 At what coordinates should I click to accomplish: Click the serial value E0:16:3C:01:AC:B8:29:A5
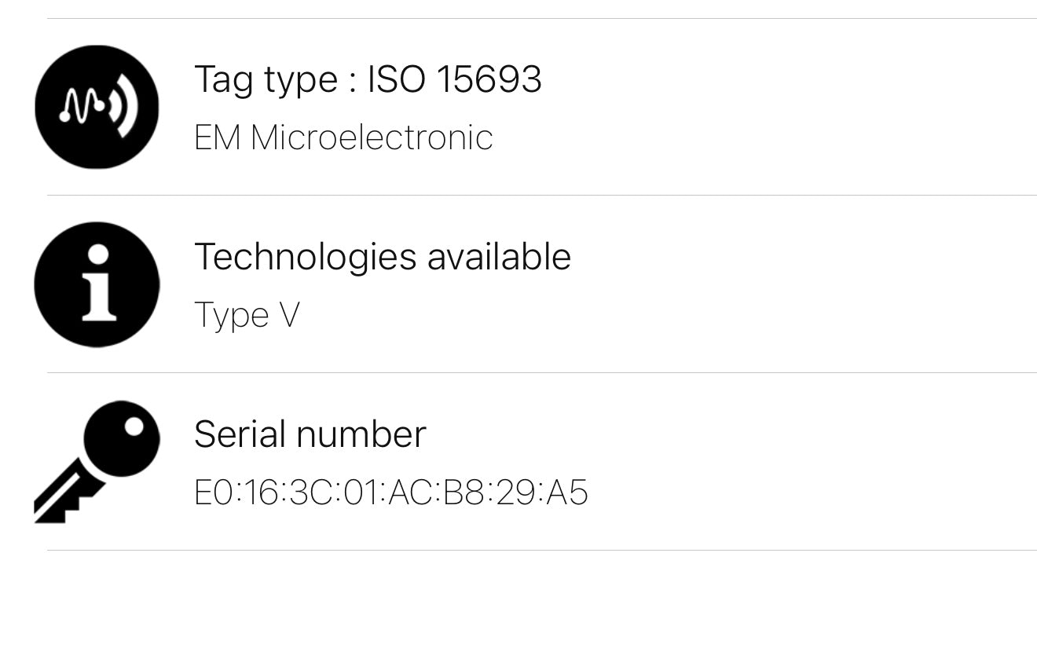pyautogui.click(x=390, y=492)
